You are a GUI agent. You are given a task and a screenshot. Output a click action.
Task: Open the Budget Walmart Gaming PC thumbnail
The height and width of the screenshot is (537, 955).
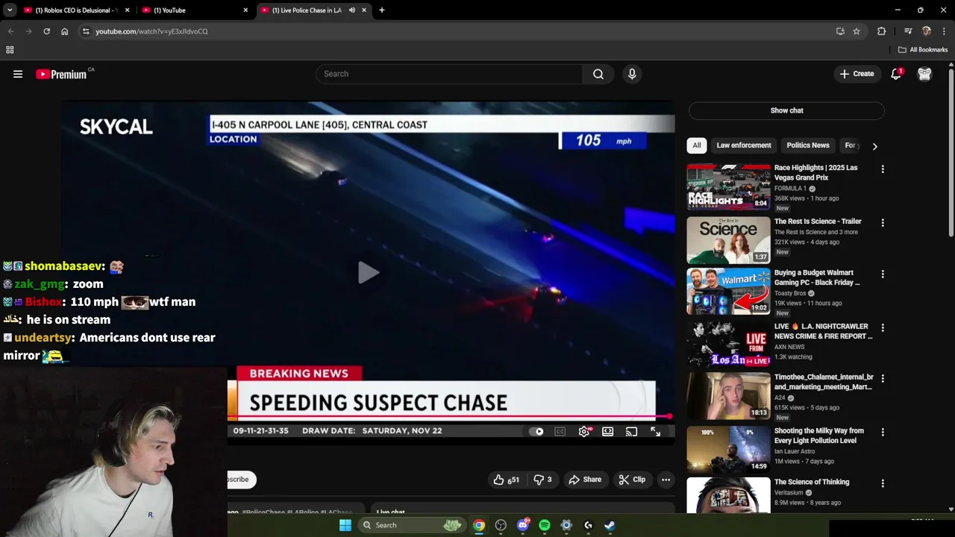pyautogui.click(x=728, y=292)
